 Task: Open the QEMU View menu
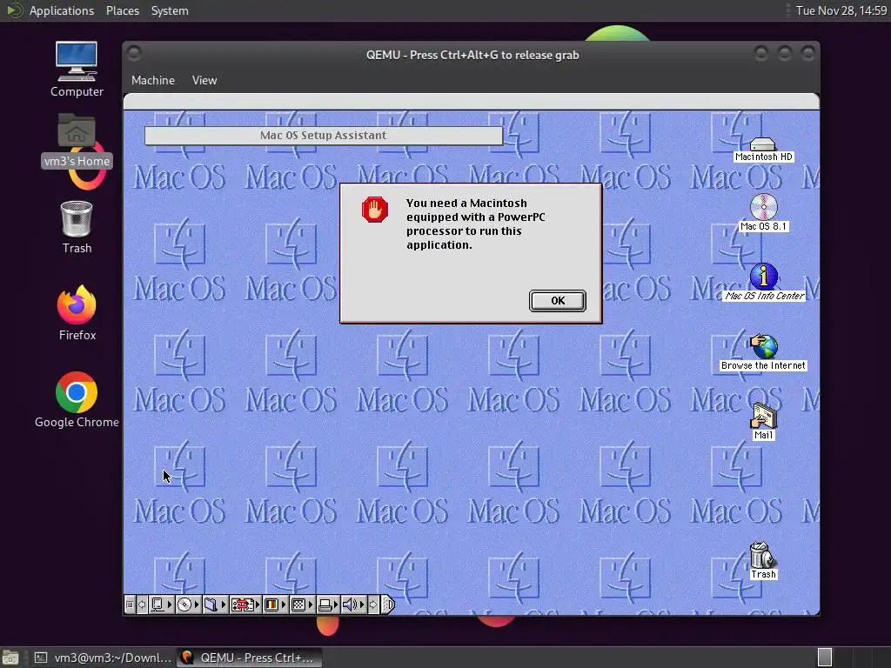tap(204, 80)
